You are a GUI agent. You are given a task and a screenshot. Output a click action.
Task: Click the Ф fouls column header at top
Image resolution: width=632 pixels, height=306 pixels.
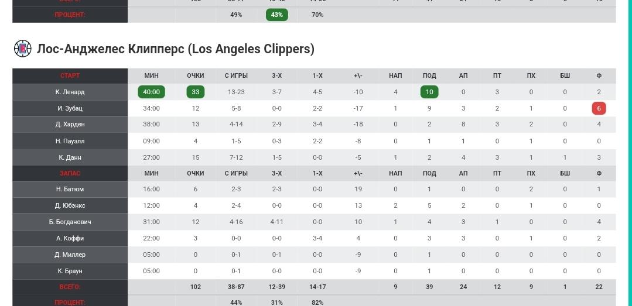(599, 75)
